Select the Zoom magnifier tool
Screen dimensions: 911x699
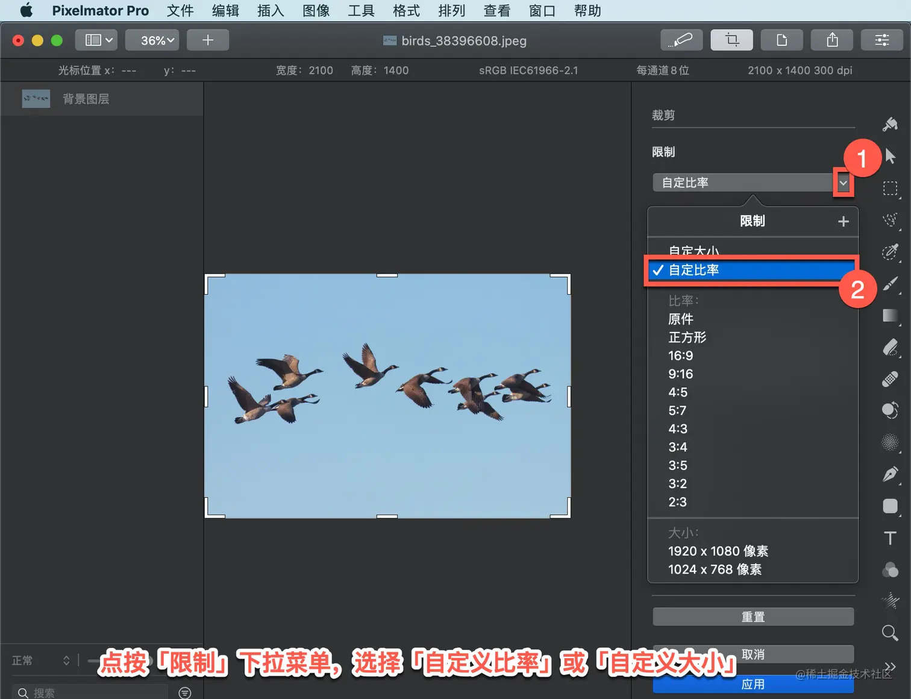(x=890, y=633)
